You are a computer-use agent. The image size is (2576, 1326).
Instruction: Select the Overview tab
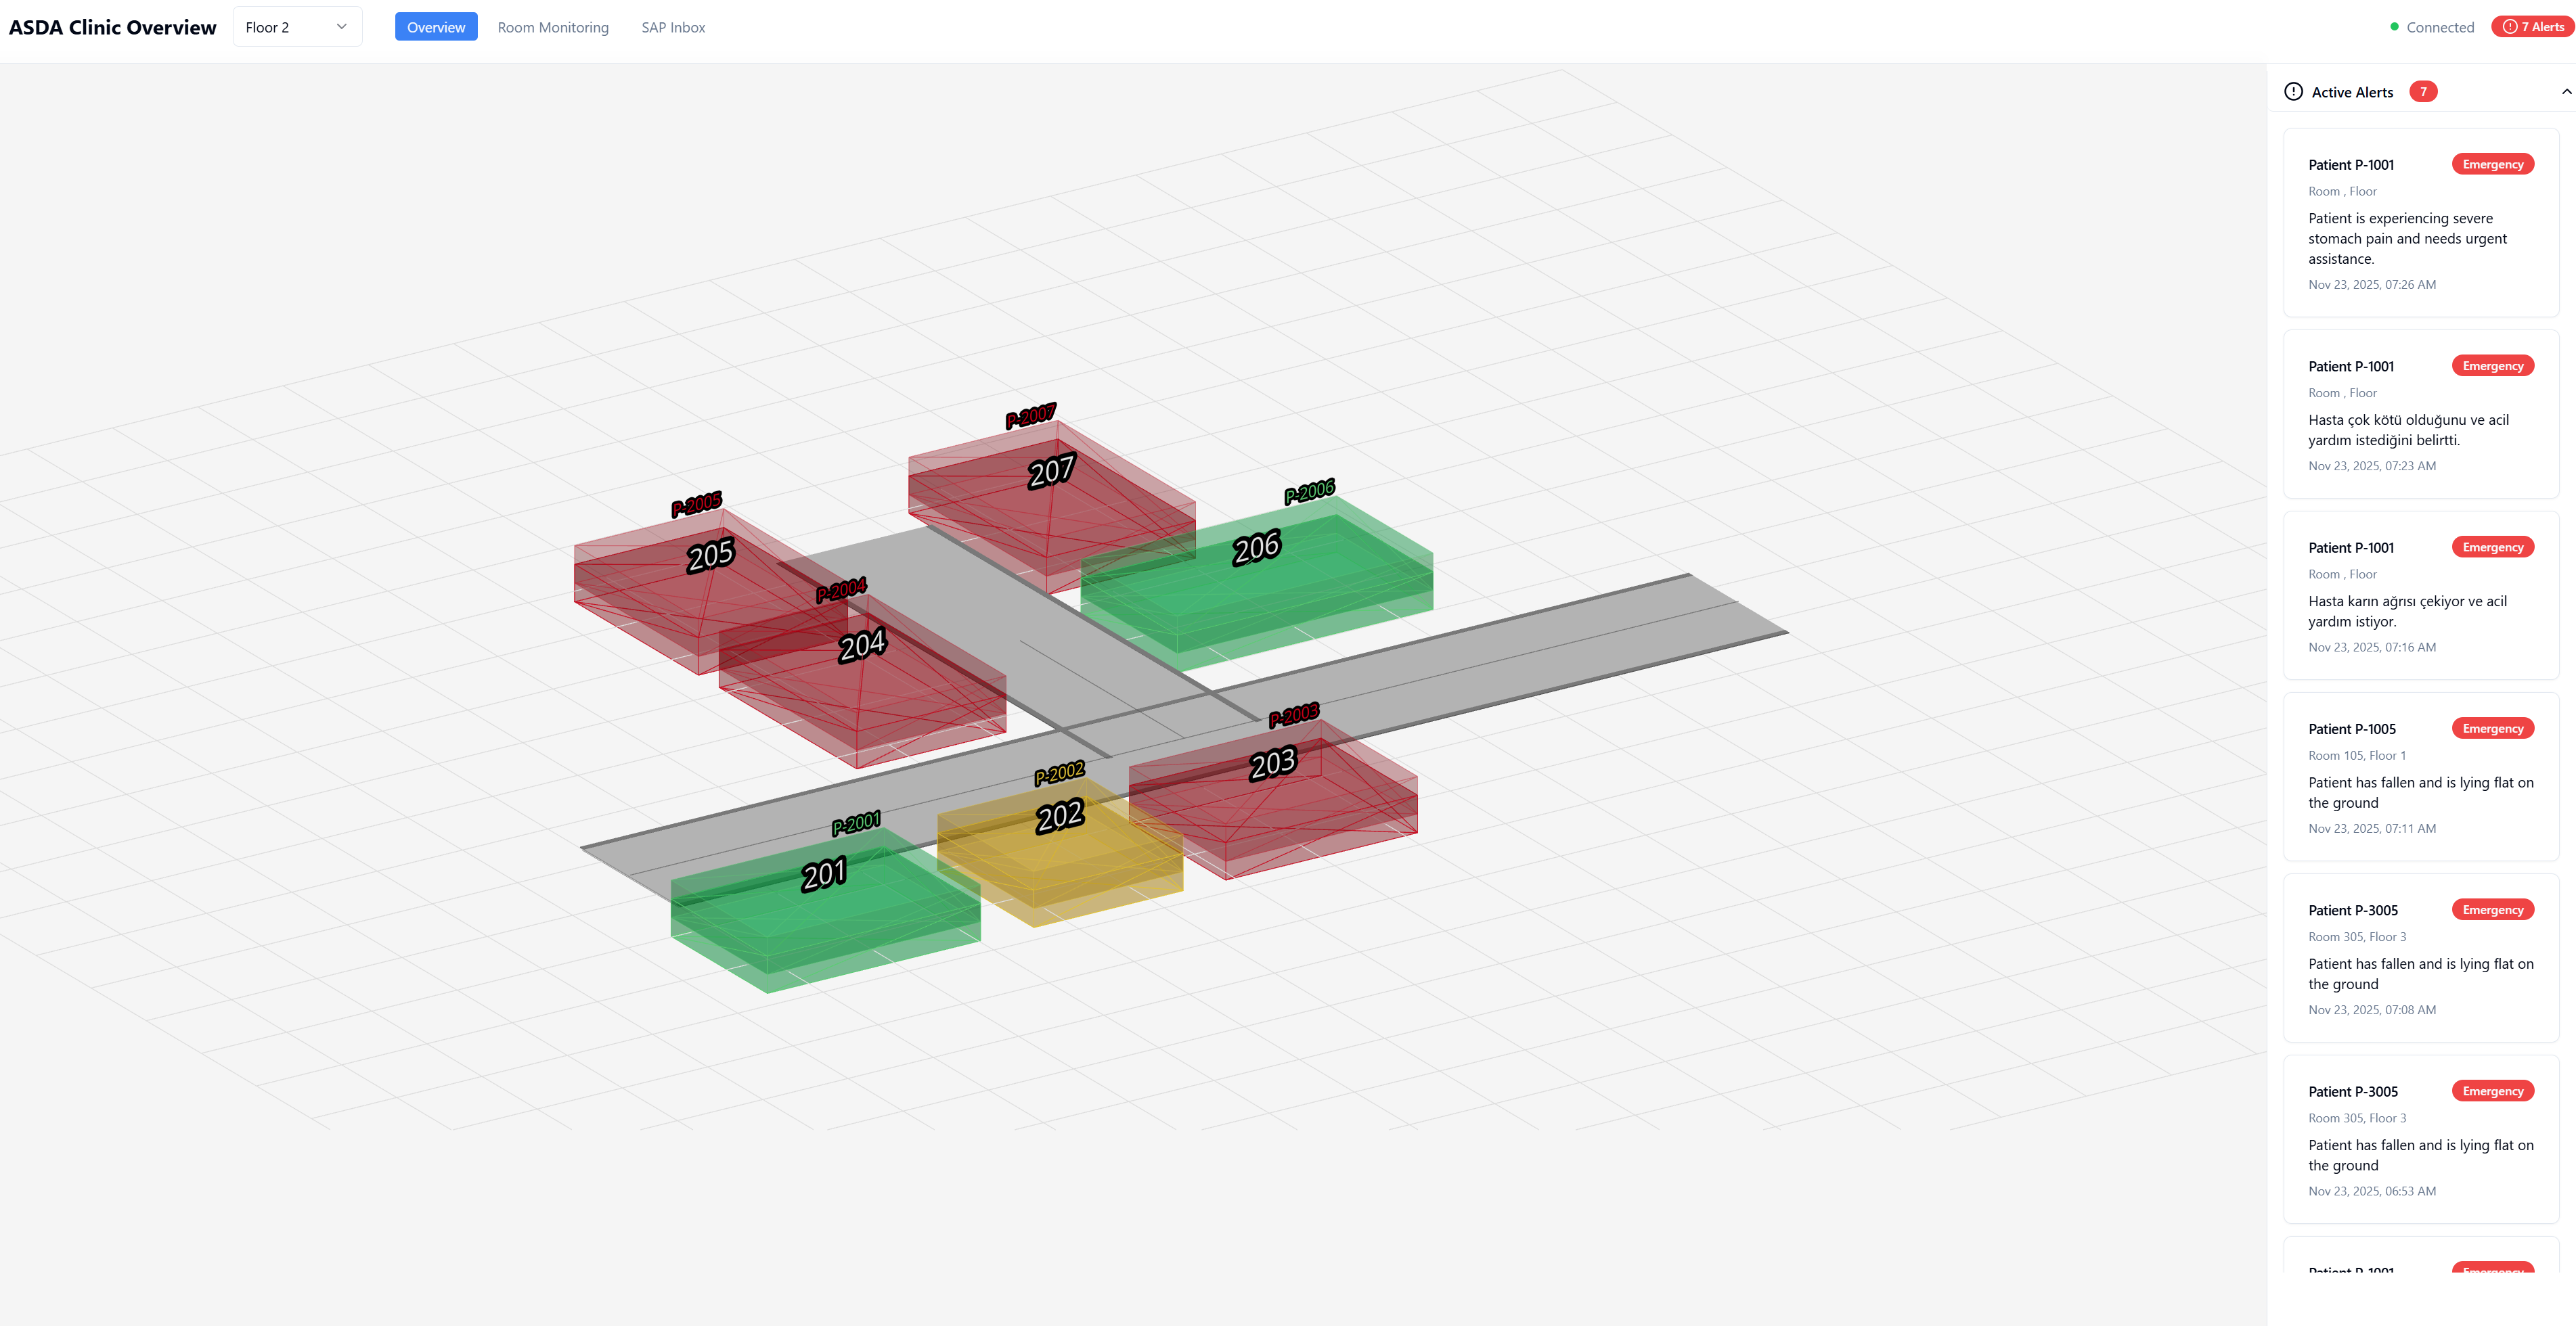[x=436, y=27]
